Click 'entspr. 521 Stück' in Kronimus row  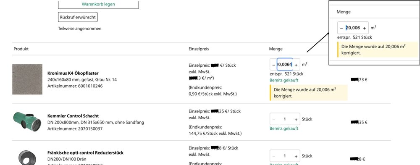[286, 74]
